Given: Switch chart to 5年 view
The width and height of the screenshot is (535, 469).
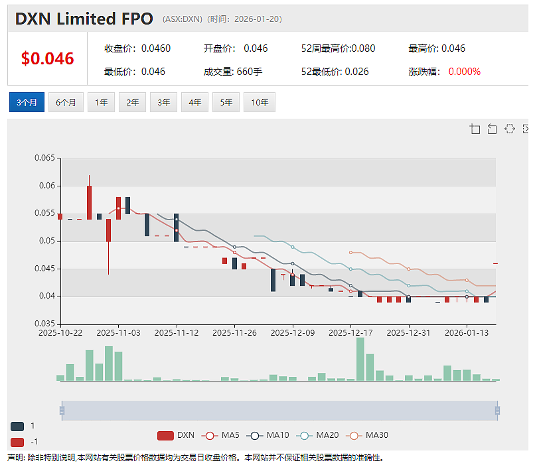Looking at the screenshot, I should (x=226, y=102).
